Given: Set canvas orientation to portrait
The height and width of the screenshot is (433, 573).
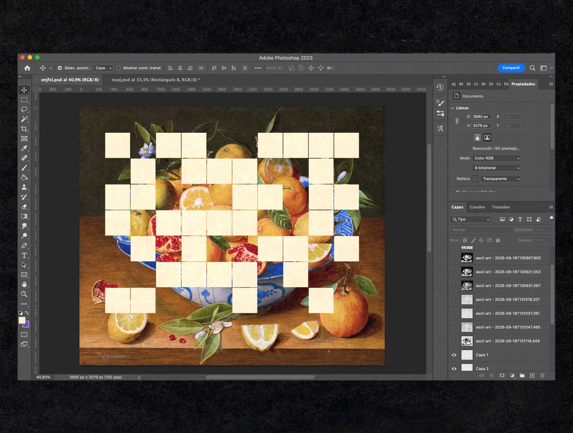Looking at the screenshot, I should coord(477,137).
